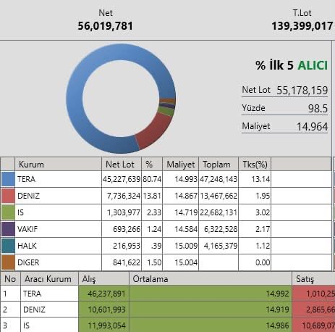Click the VAKIF toplam 6,322,528
The width and height of the screenshot is (335, 332).
(x=221, y=229)
